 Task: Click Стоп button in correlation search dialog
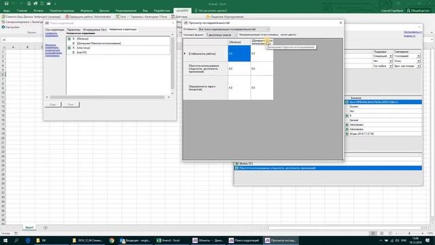click(x=71, y=104)
